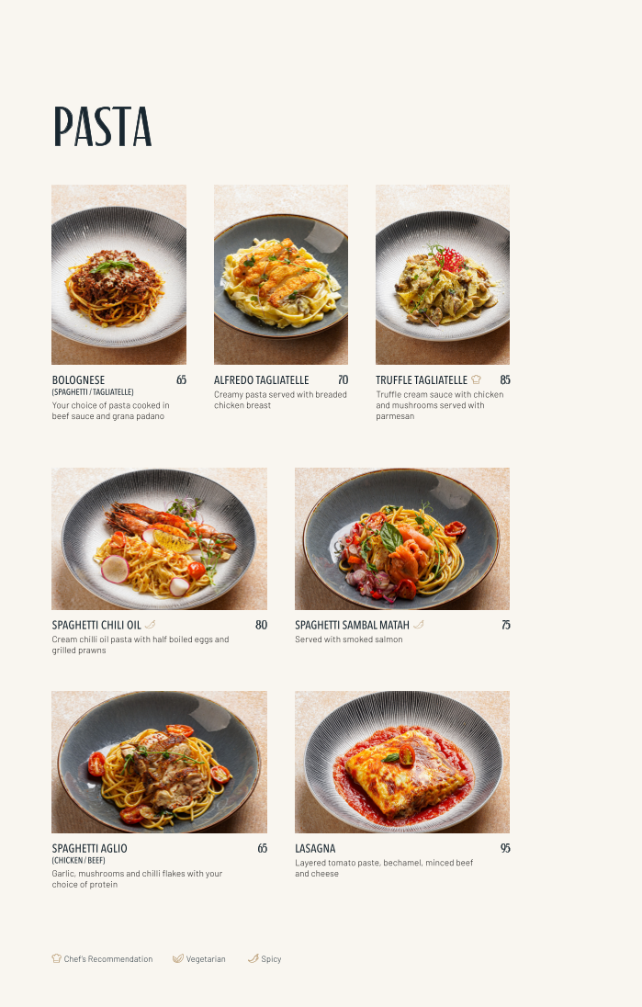Select the Lasagna dish image
This screenshot has height=1007, width=642.
402,763
